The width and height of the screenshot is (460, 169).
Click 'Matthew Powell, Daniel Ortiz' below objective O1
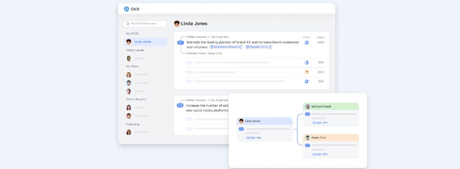[204, 53]
